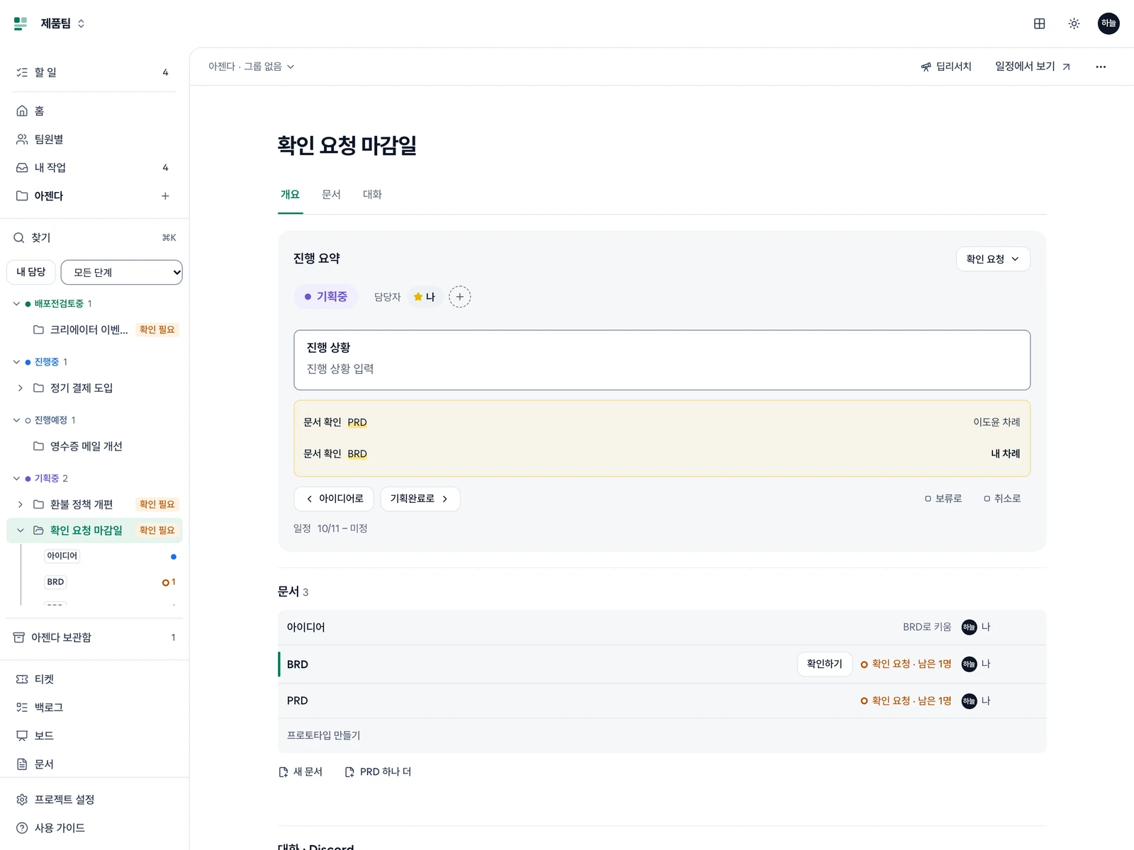Open 문서 in the sidebar
Image resolution: width=1134 pixels, height=850 pixels.
point(95,764)
